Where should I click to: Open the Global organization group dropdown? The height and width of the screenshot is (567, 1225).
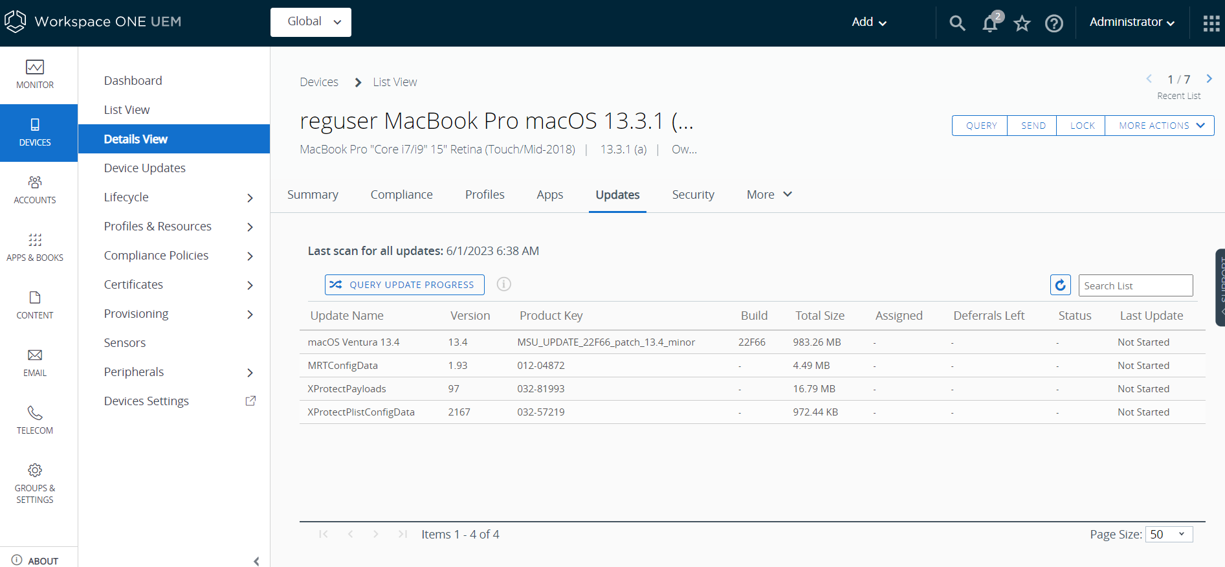311,22
